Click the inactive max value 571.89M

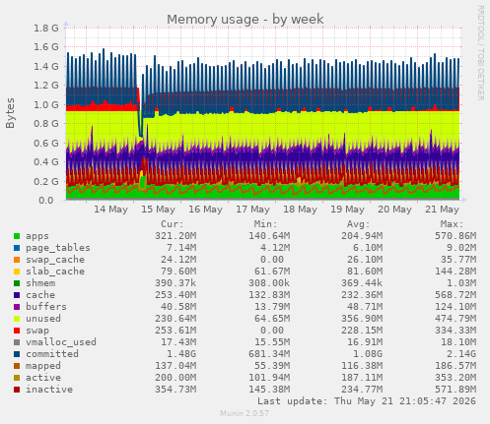pyautogui.click(x=455, y=390)
